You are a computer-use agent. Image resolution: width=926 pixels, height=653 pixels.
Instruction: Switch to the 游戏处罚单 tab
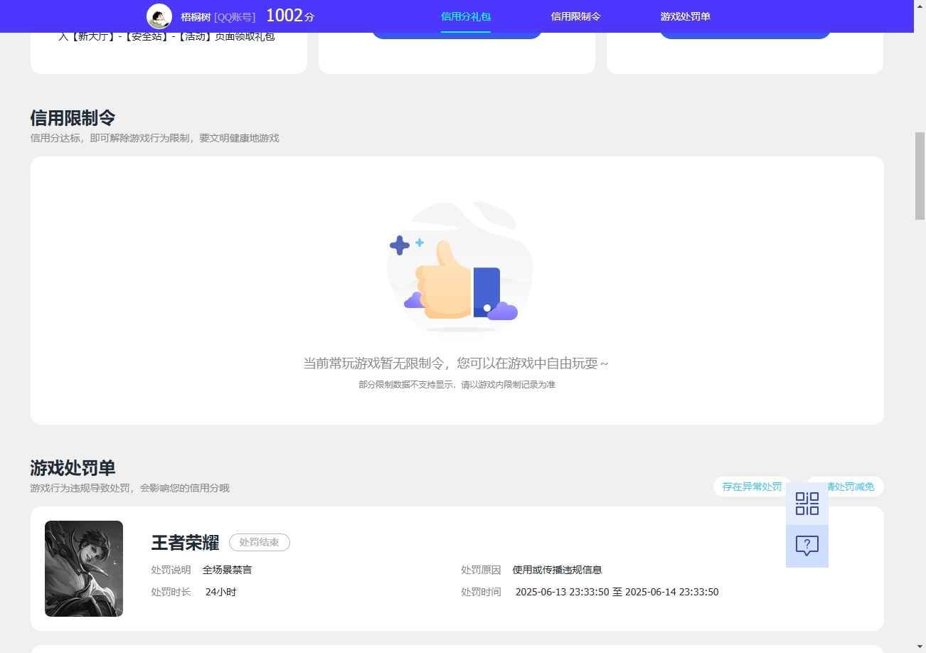click(x=684, y=16)
